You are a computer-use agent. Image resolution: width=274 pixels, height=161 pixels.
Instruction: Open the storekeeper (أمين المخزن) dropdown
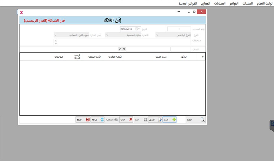[56, 35]
